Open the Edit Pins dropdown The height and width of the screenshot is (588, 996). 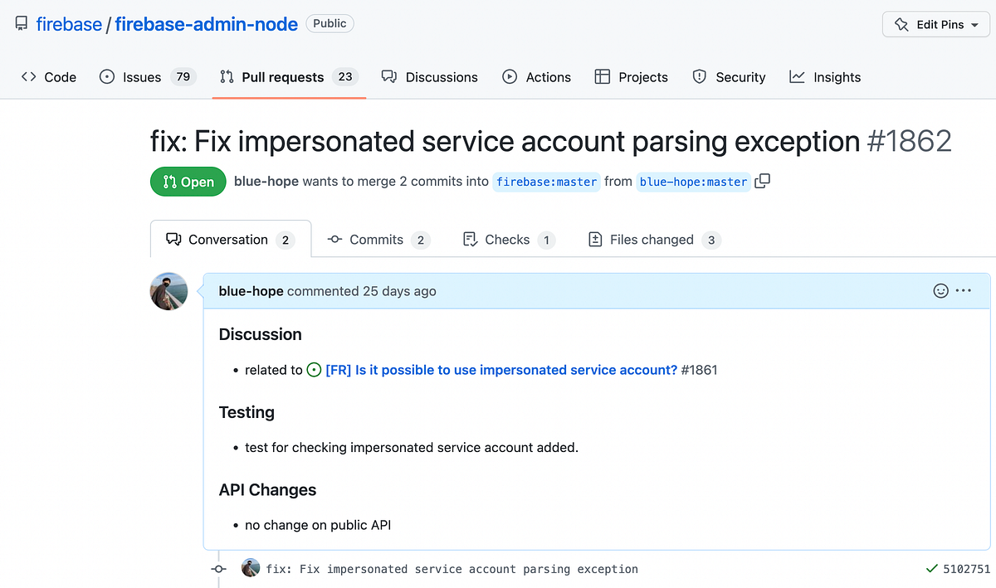tap(935, 24)
